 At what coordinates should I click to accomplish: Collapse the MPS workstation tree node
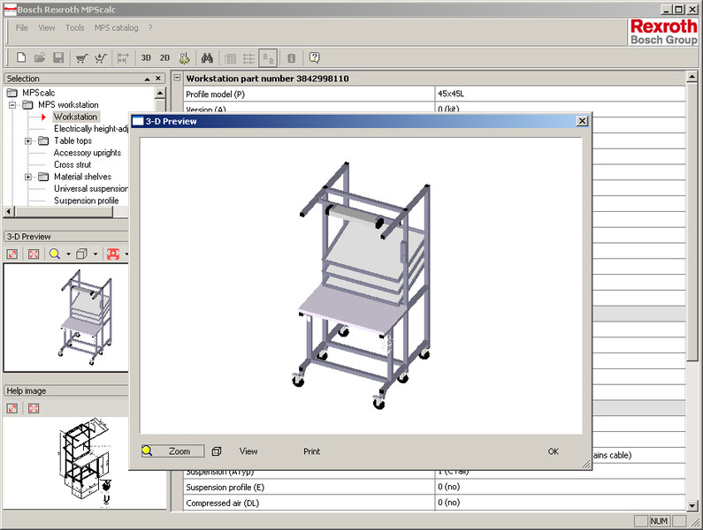click(x=13, y=105)
